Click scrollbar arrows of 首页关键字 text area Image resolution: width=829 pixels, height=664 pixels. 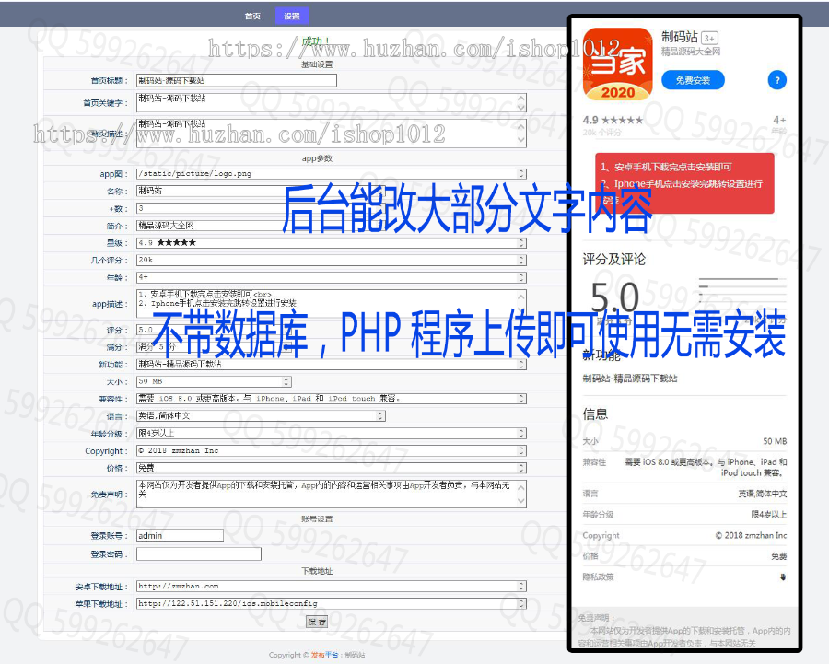pyautogui.click(x=521, y=102)
